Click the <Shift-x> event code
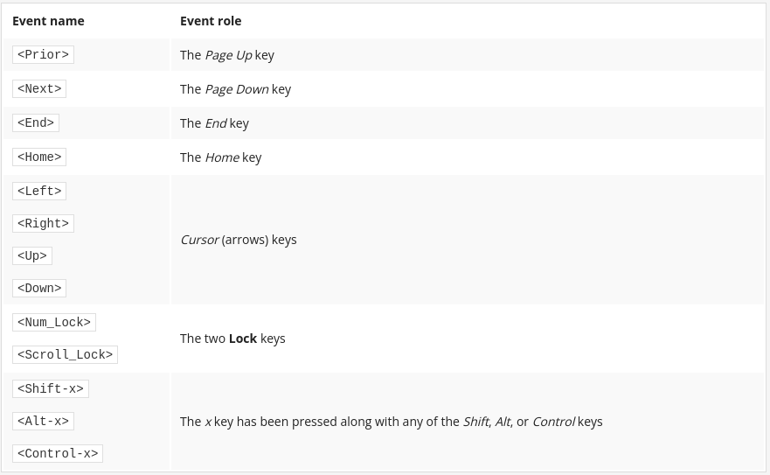The image size is (770, 475). click(51, 389)
